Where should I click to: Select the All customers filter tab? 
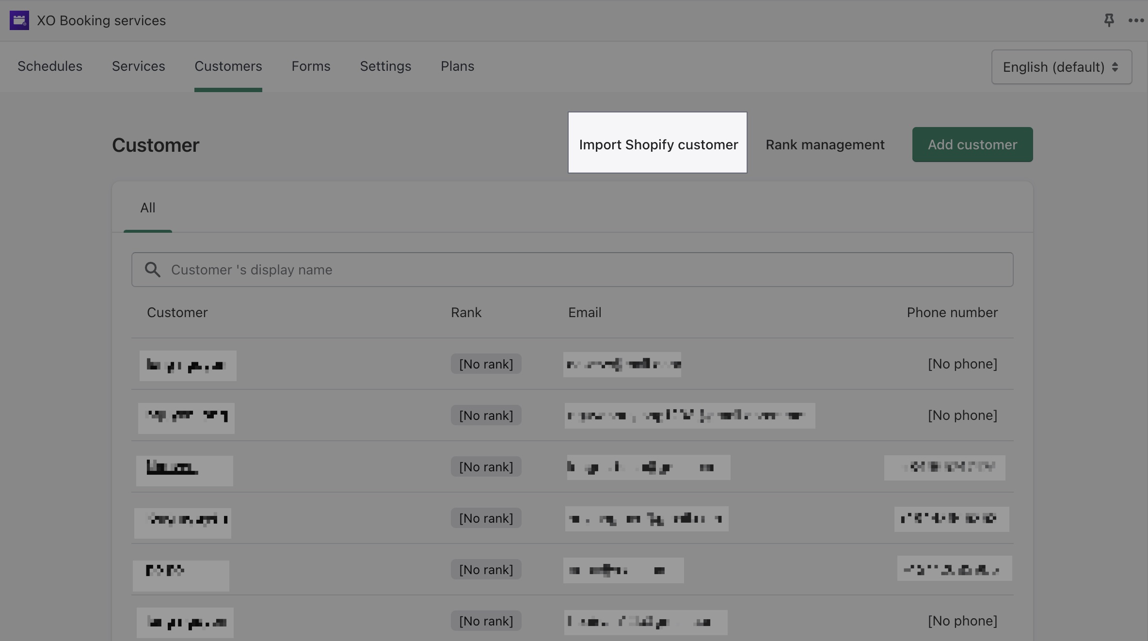tap(147, 208)
